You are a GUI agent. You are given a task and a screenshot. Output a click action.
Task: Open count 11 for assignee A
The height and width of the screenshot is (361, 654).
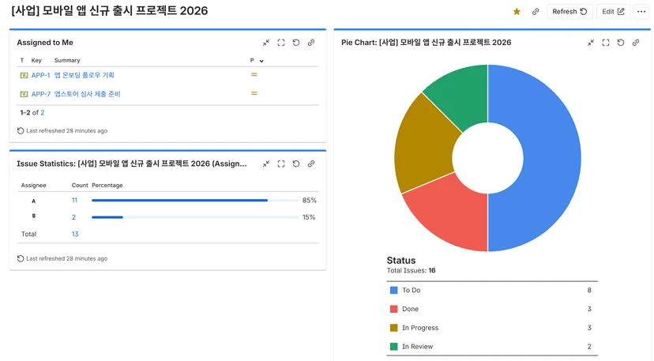coord(74,201)
